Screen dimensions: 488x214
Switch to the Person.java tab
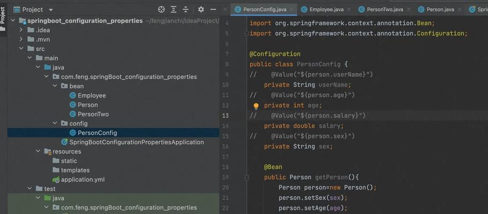[440, 10]
